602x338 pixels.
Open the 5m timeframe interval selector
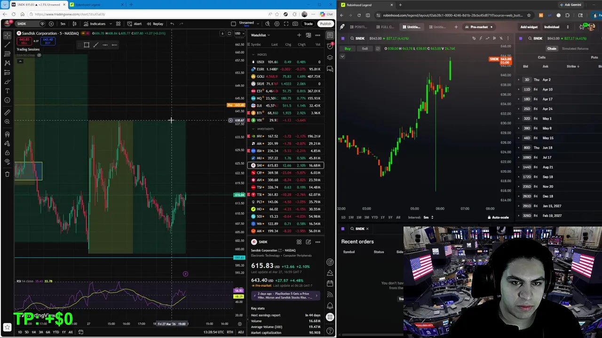63,24
